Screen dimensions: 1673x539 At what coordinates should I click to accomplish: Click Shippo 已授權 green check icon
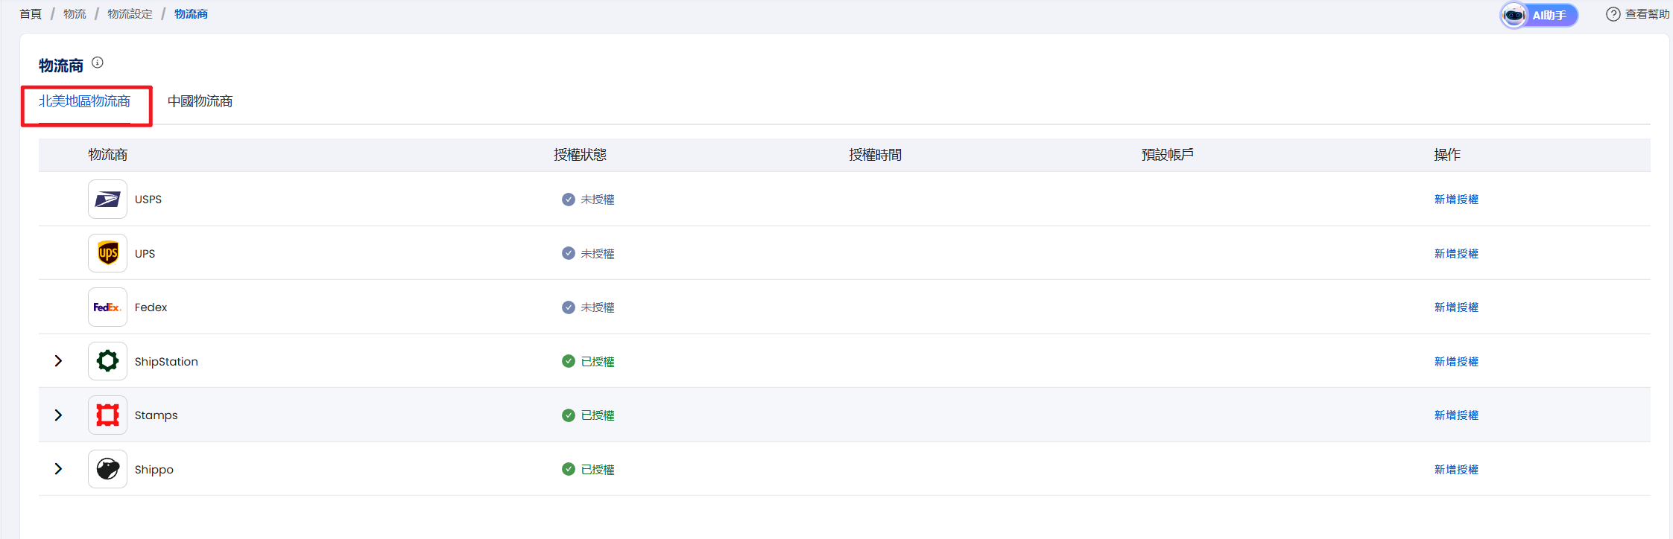pyautogui.click(x=569, y=469)
